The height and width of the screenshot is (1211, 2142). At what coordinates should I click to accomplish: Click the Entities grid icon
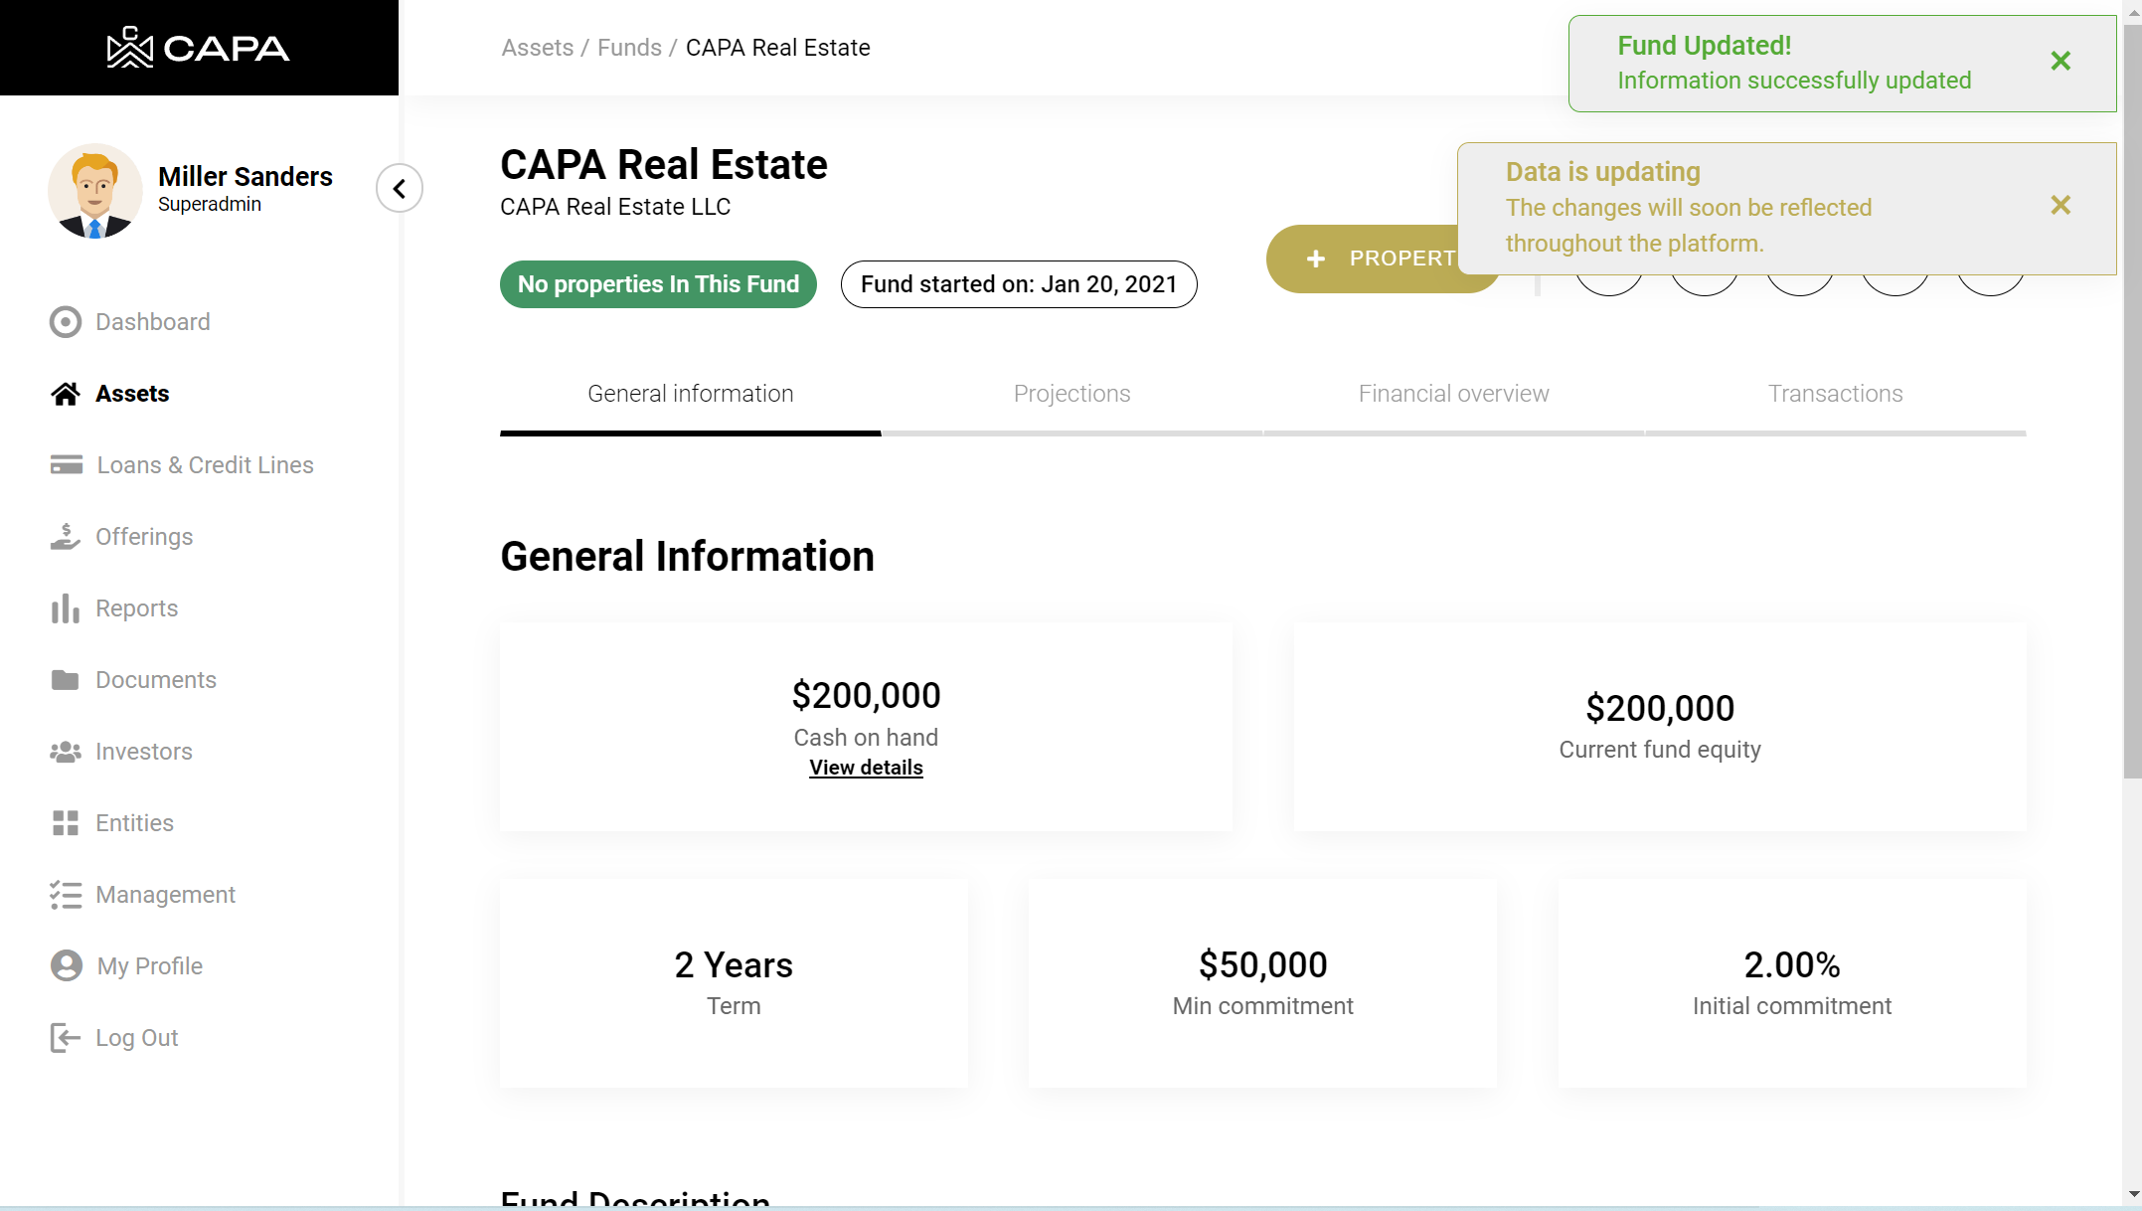coord(66,823)
